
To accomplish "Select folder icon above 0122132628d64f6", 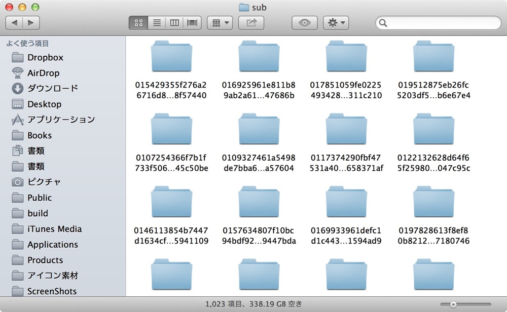I will [x=433, y=129].
